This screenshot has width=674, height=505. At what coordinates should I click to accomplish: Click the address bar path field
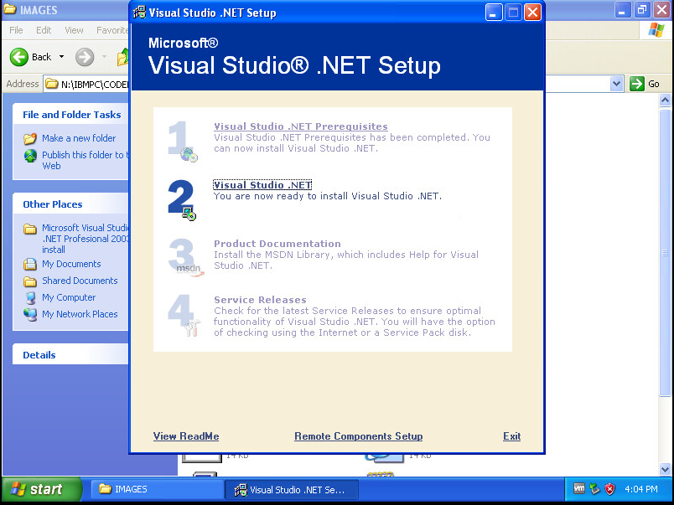(86, 84)
